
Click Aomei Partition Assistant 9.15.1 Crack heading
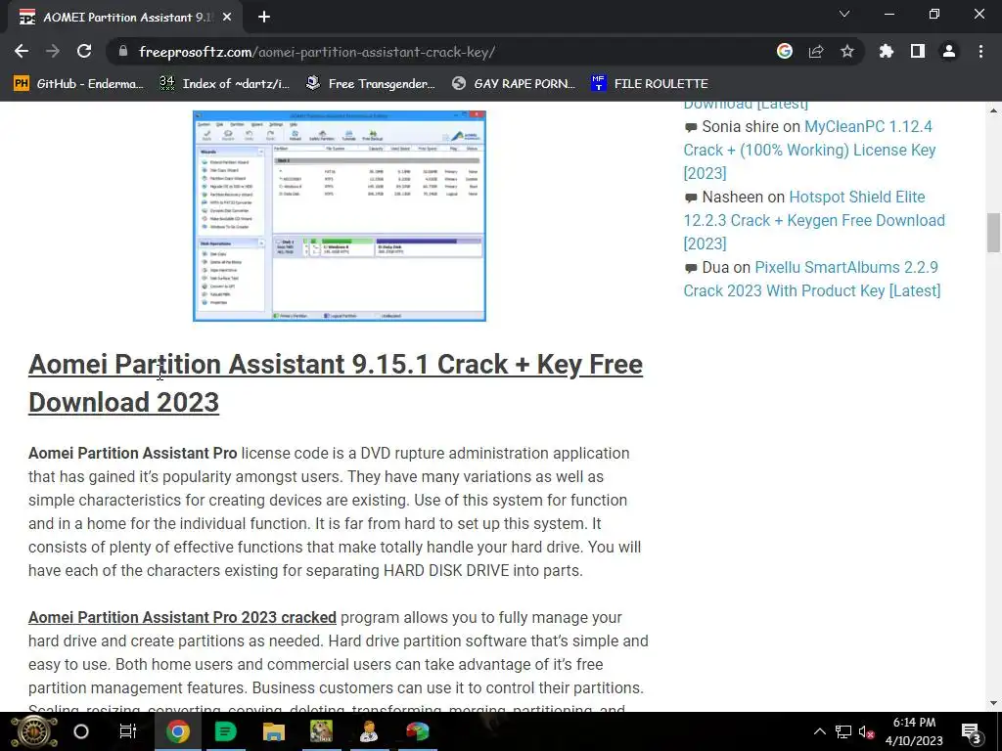[336, 383]
